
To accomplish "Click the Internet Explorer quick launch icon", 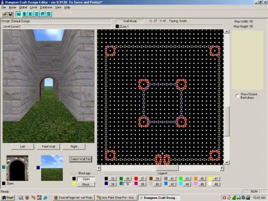I will pos(45,198).
